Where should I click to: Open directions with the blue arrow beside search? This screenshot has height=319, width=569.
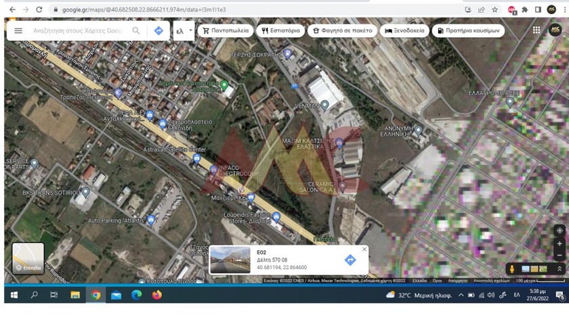[159, 31]
